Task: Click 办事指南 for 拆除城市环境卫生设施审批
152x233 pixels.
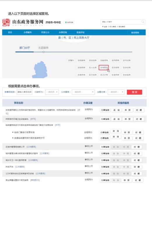Action: 105,119
